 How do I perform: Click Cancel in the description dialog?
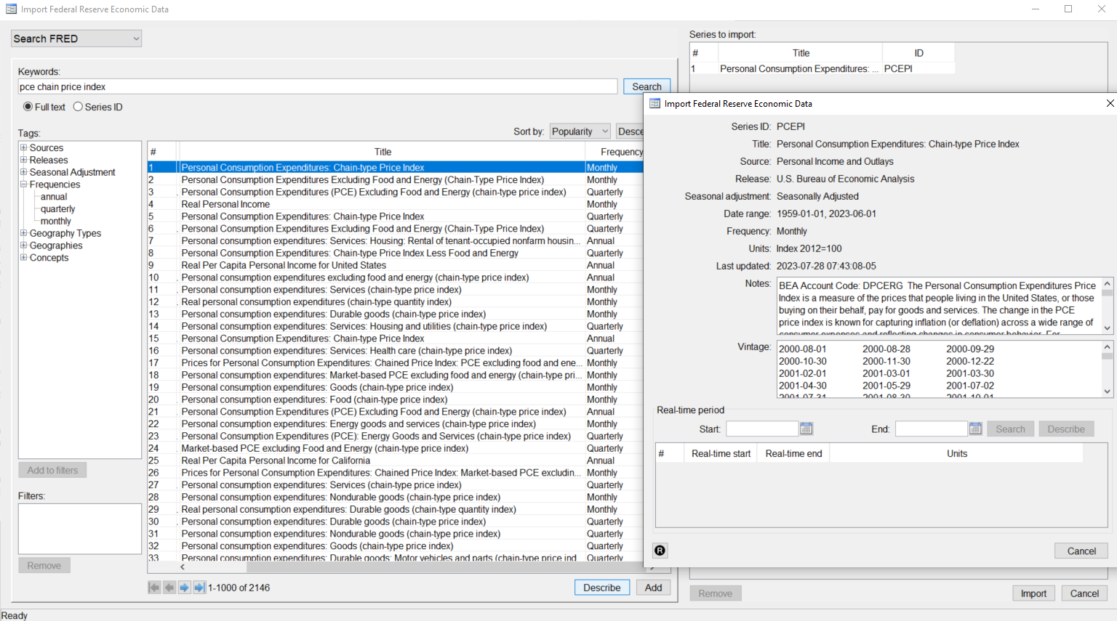pyautogui.click(x=1081, y=551)
